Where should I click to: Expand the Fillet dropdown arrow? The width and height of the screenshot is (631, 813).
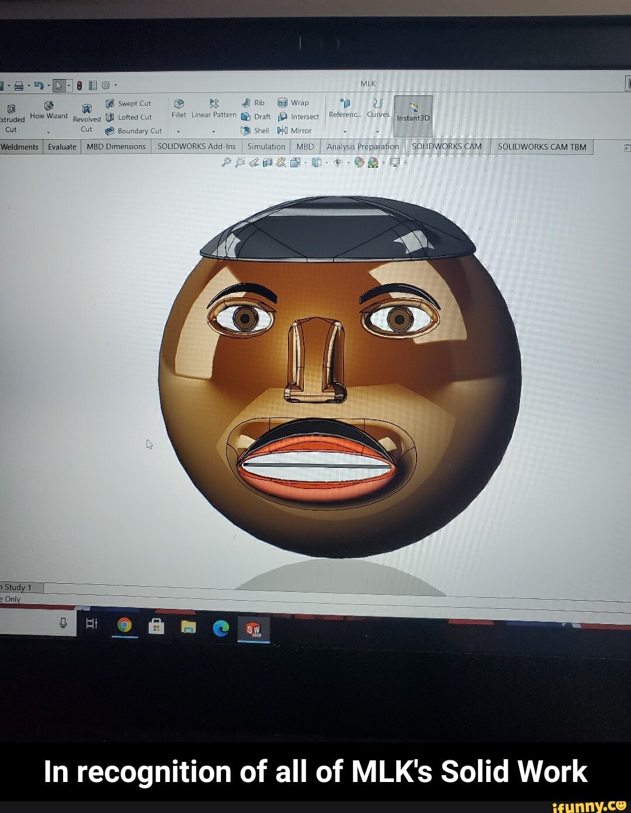178,132
